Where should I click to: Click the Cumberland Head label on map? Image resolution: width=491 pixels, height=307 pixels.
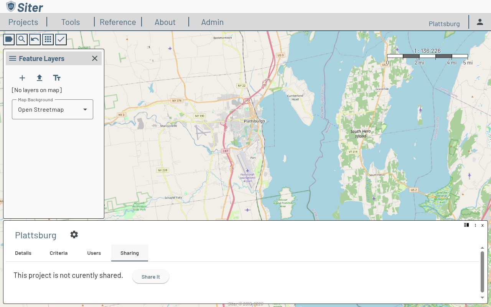pos(295,97)
